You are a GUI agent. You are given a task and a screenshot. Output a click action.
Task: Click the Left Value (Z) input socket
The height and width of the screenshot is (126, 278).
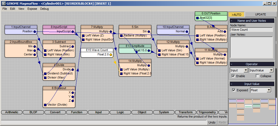coord(83,36)
